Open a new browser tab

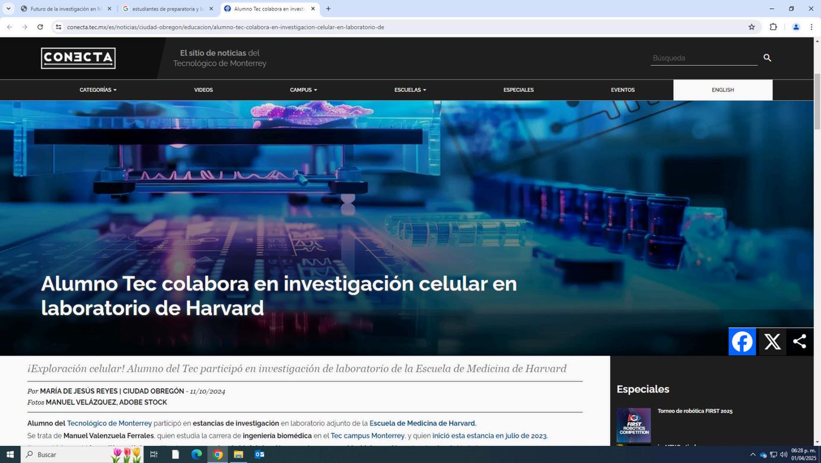(328, 9)
